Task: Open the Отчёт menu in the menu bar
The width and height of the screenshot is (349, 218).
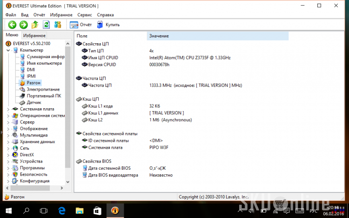Action: click(x=39, y=15)
